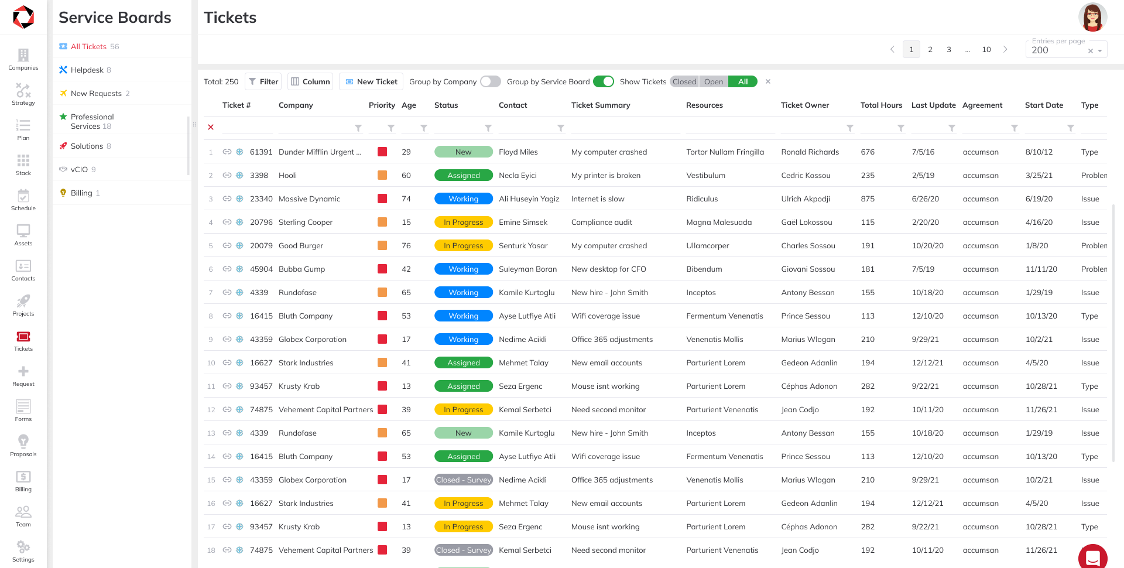Toggle Group by Company switch

[491, 81]
